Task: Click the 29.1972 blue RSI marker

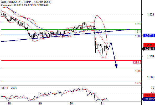Action: click(x=148, y=99)
